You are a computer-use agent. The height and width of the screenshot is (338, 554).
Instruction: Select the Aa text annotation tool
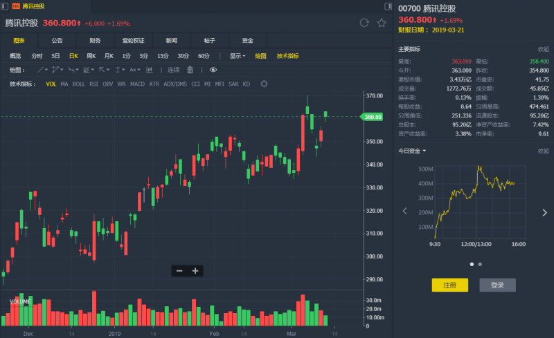tap(133, 70)
